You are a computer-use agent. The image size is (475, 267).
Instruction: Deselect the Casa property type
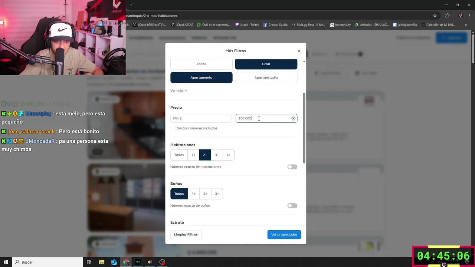266,64
